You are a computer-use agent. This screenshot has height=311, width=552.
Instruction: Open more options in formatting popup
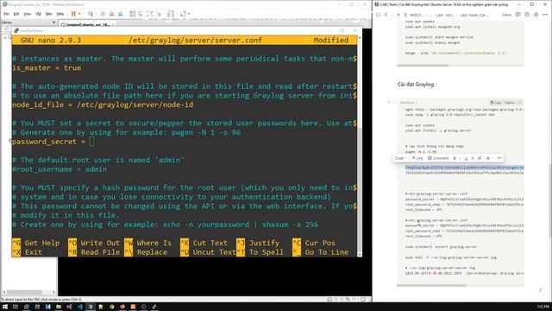[499, 158]
